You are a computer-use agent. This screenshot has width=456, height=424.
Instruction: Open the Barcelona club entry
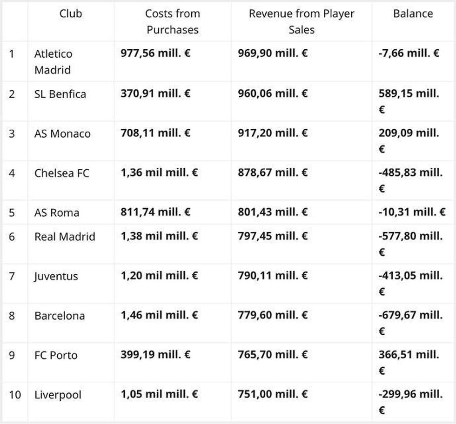pos(60,316)
